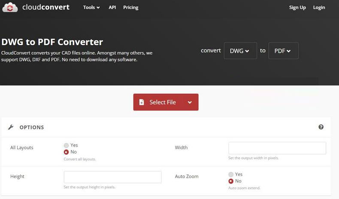This screenshot has height=199, width=339.
Task: Click the 'Convert all layouts.' hint text
Action: [x=80, y=159]
